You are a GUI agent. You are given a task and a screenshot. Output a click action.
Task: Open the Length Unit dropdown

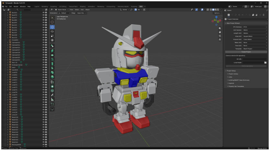coord(255,33)
